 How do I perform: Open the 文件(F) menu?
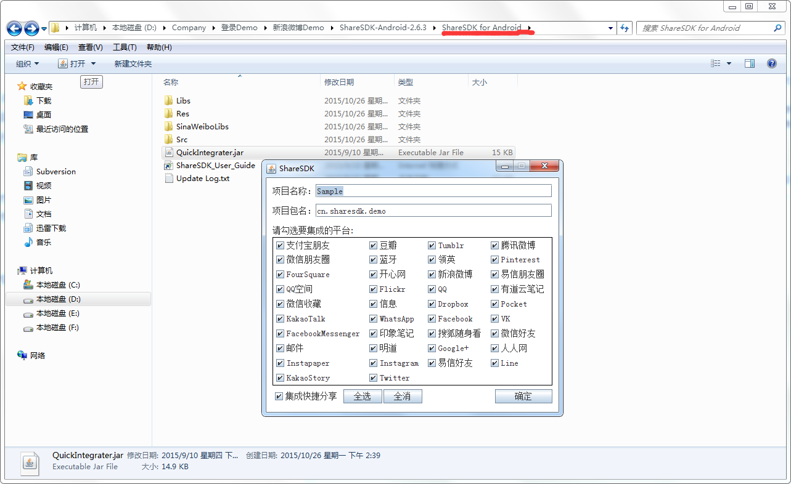tap(23, 47)
